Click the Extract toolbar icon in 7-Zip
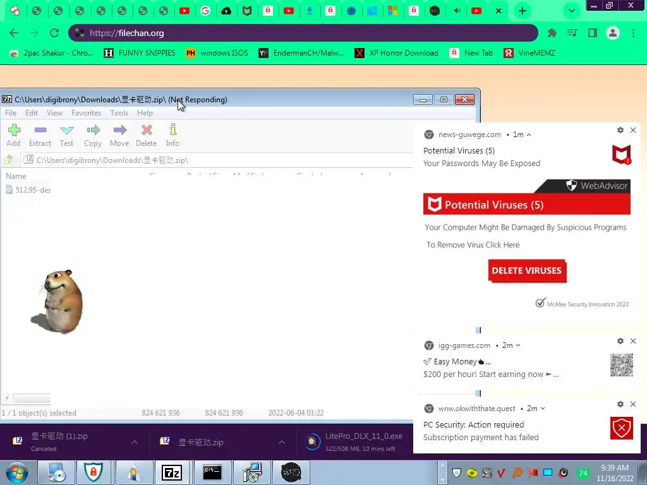The height and width of the screenshot is (485, 647). [40, 135]
